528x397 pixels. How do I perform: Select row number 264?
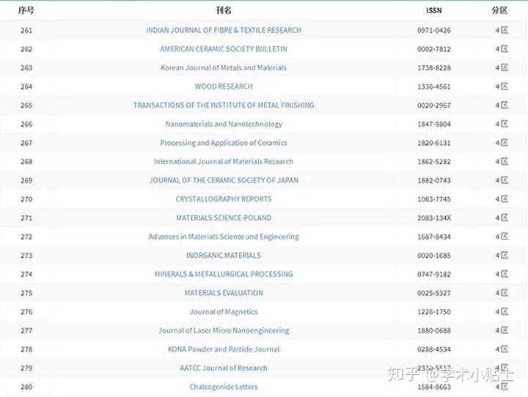pyautogui.click(x=26, y=87)
